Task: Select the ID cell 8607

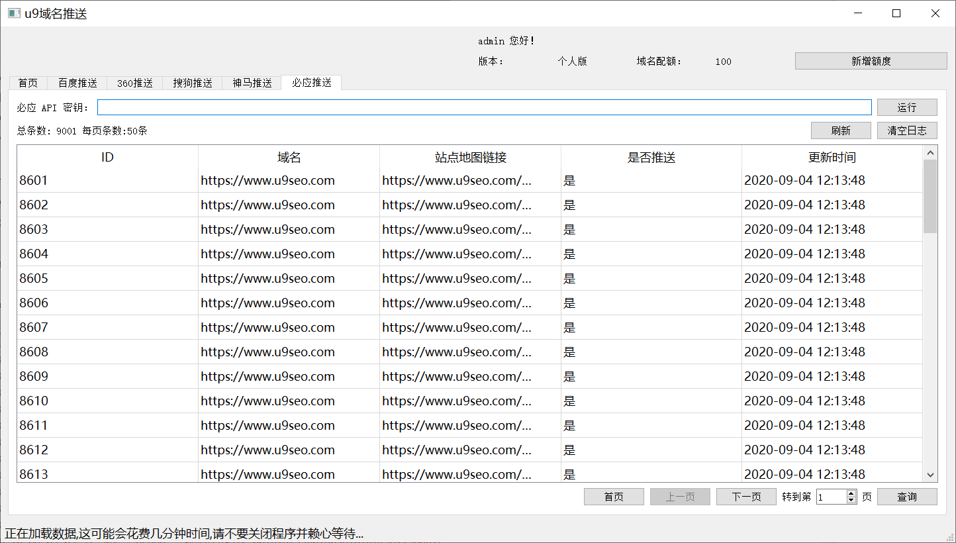Action: point(107,327)
